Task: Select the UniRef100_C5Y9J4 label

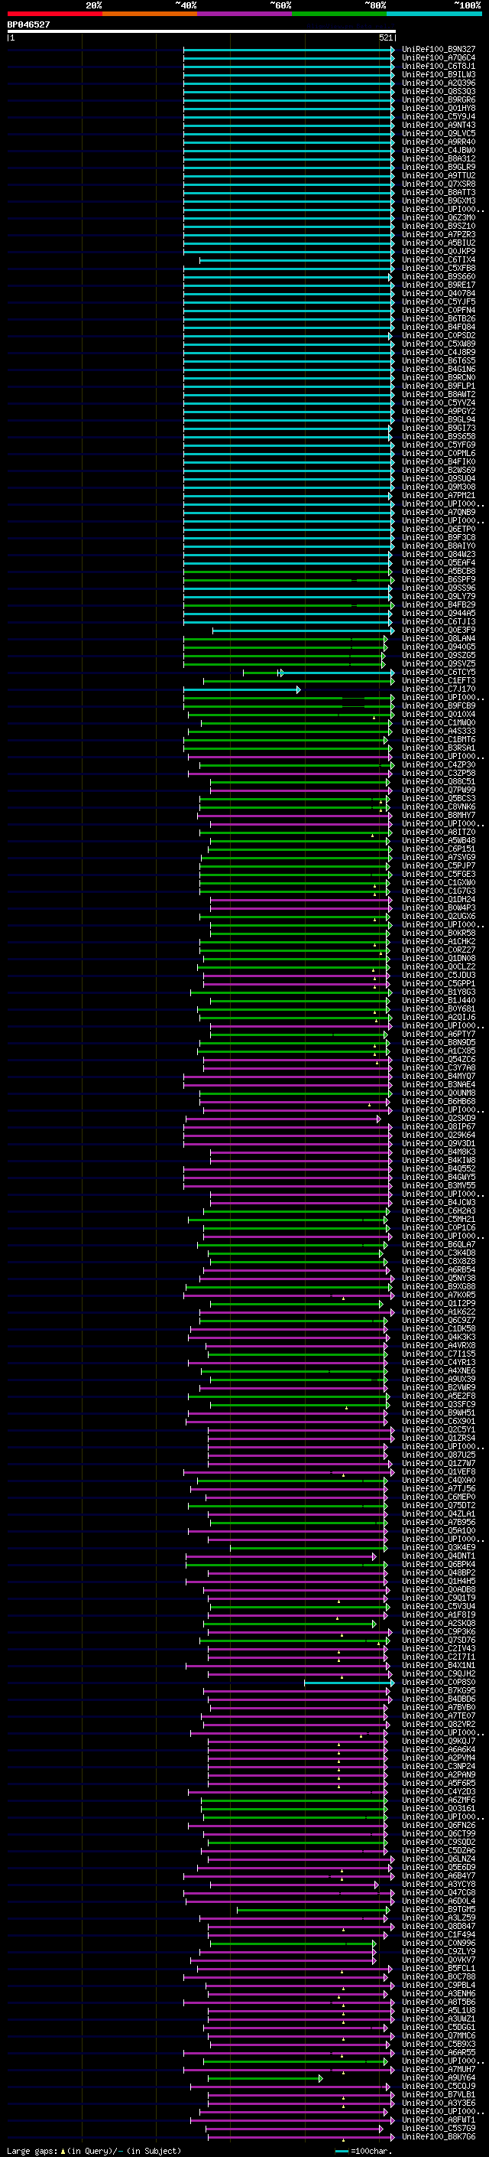Action: (439, 116)
